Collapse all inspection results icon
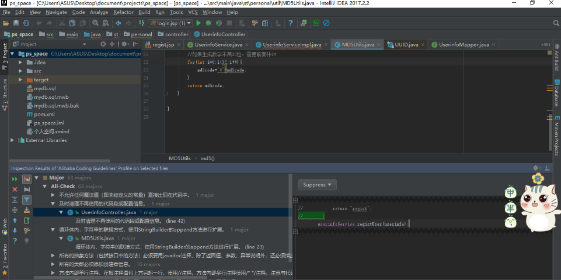561x280 pixels. [15, 210]
